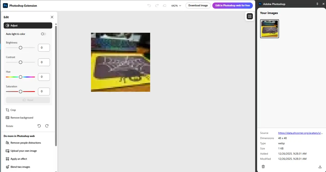Viewport: 326px width, 172px height.
Task: Open the phcorner source link
Action: click(x=301, y=133)
